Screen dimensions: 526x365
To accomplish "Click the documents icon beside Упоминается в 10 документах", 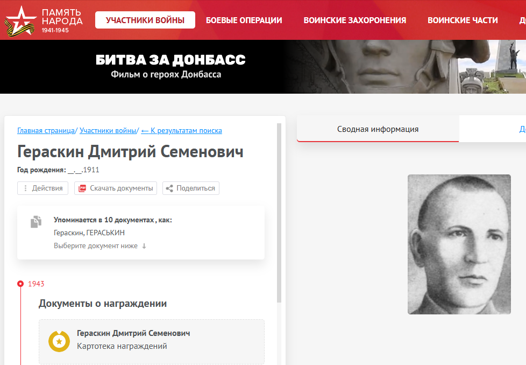I will click(x=36, y=222).
